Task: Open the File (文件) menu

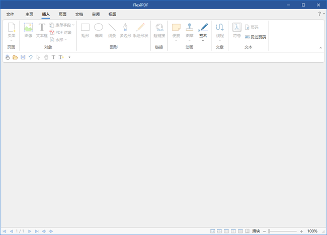Action: tap(10, 15)
